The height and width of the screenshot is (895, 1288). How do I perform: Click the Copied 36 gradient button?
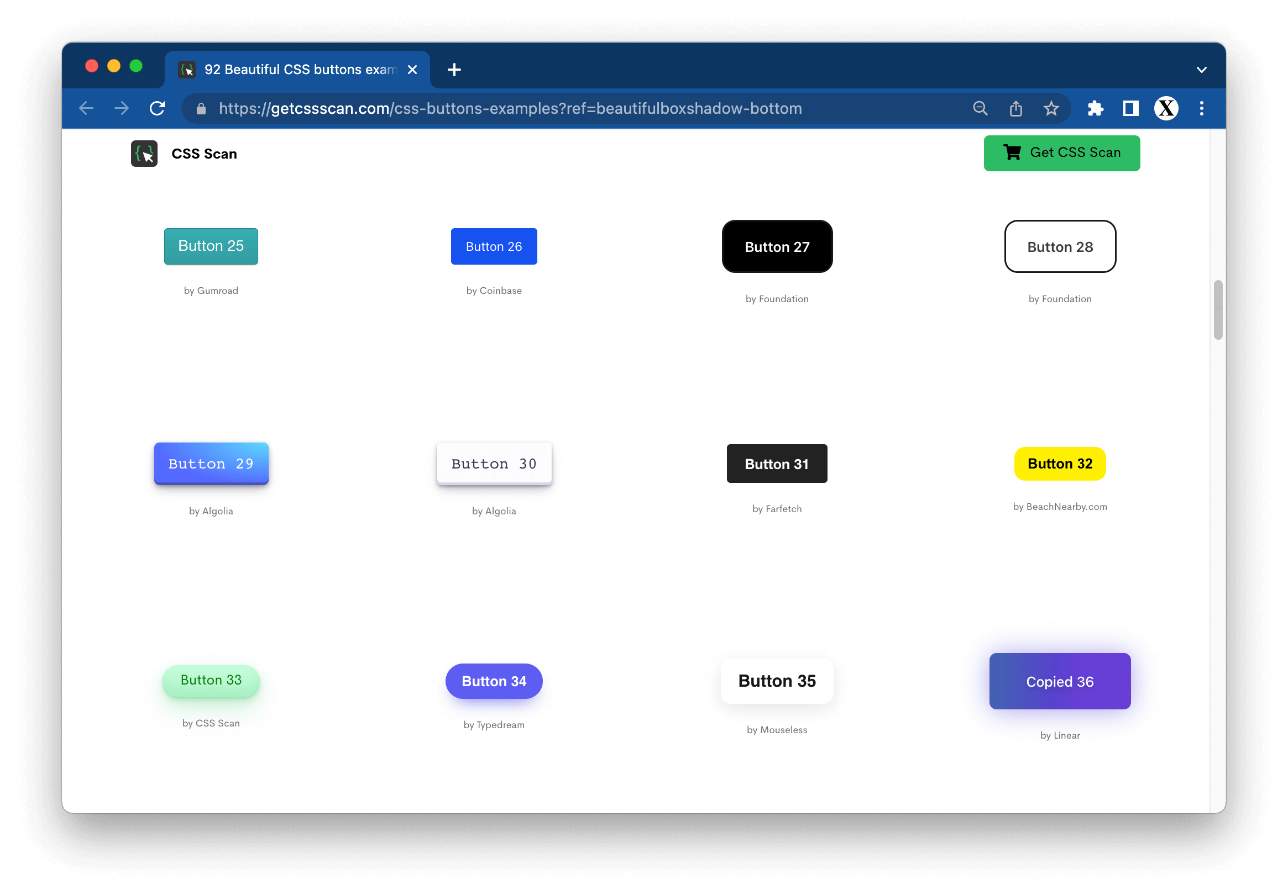1060,681
